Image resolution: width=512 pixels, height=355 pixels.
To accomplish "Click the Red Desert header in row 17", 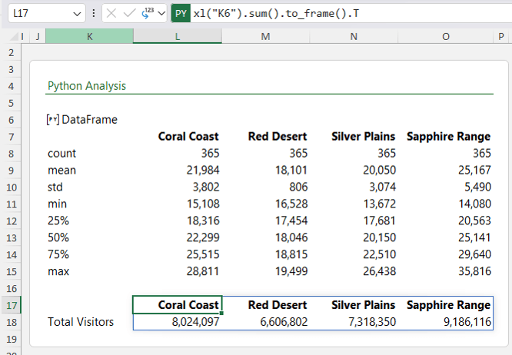I will 278,305.
